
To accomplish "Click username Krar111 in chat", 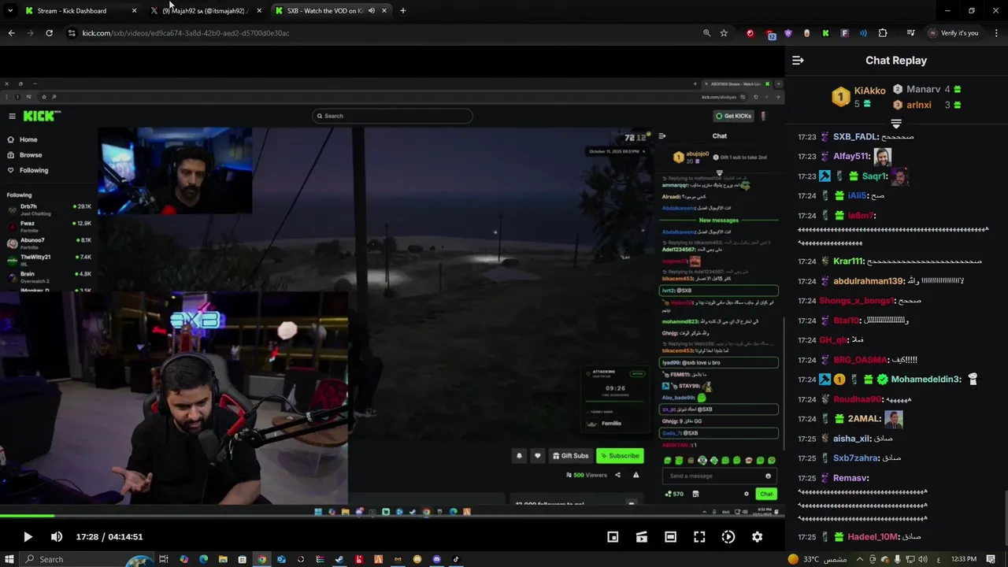I will (848, 261).
